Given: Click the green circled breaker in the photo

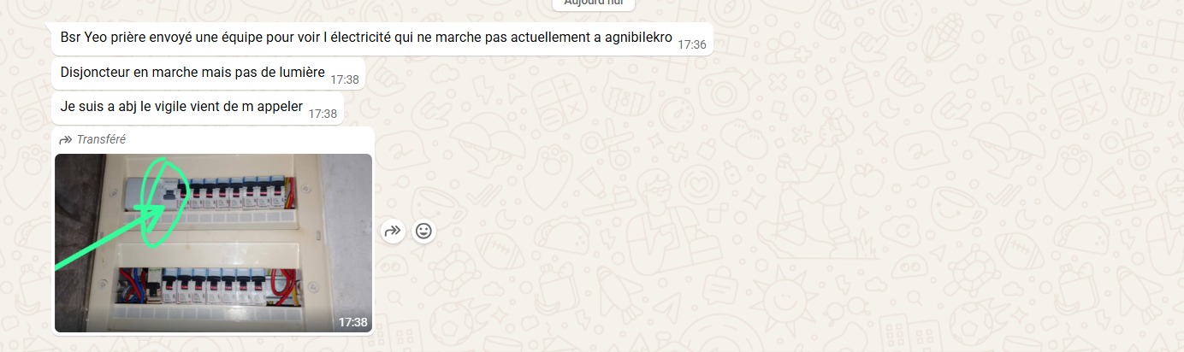Looking at the screenshot, I should tap(167, 195).
